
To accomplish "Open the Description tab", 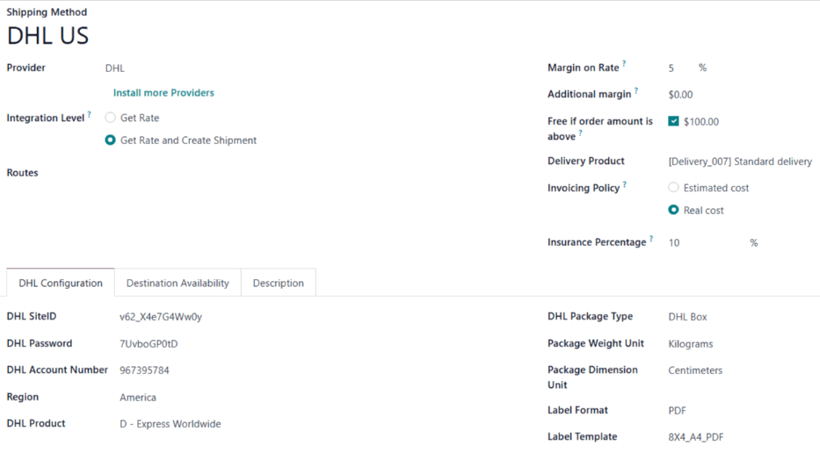I will (278, 284).
